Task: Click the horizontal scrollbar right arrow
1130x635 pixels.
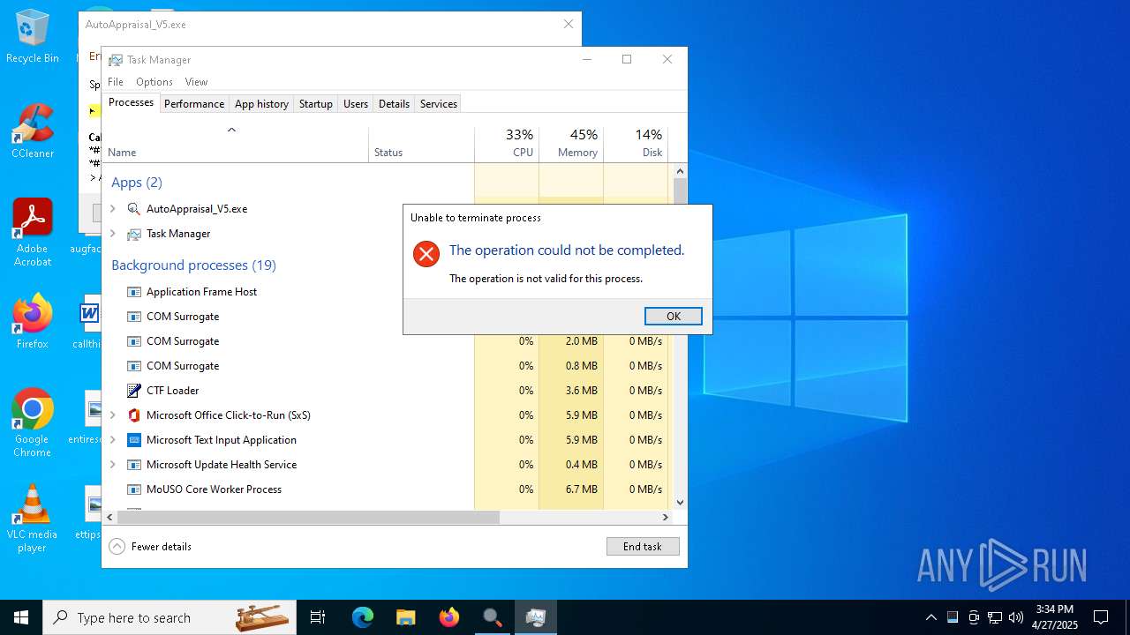Action: click(666, 517)
